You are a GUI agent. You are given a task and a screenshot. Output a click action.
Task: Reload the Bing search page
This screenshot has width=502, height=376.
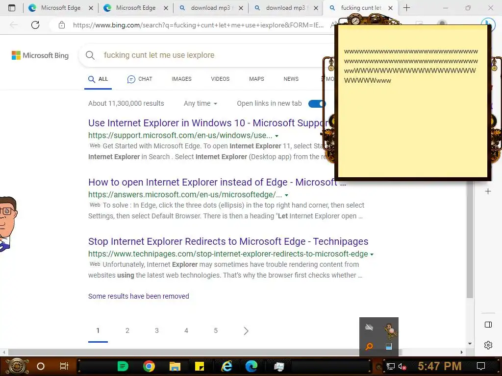pyautogui.click(x=35, y=24)
